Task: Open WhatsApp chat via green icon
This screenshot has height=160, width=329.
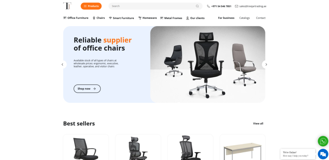Action: point(323,141)
